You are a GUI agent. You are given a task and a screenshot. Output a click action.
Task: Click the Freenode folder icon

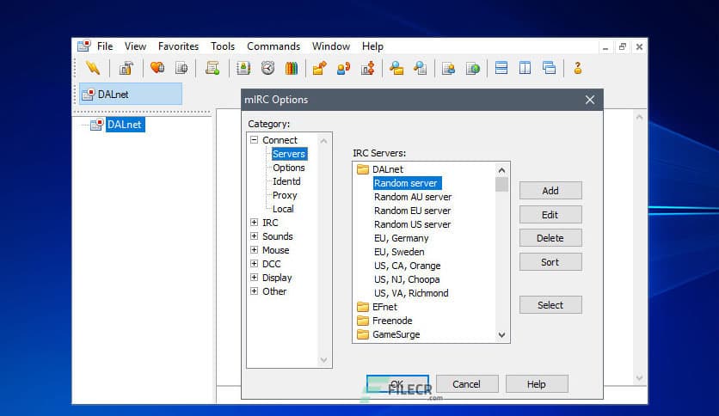click(363, 321)
